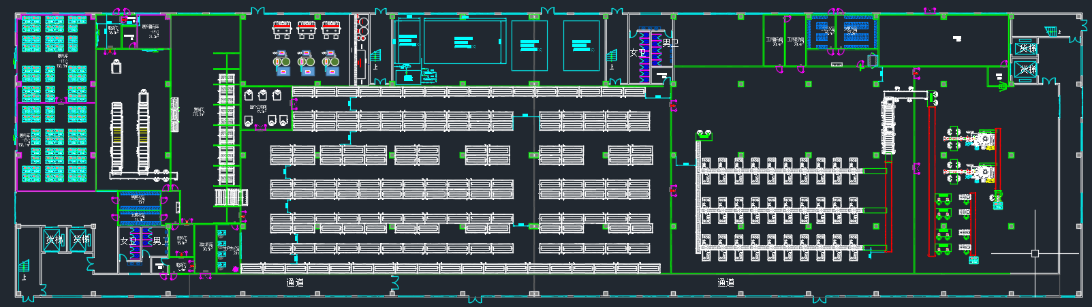
Task: Select the green workstation unit heading the desk rows
Action: pyautogui.click(x=704, y=135)
